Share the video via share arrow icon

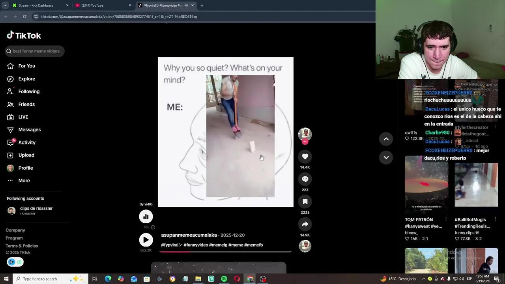(x=305, y=224)
